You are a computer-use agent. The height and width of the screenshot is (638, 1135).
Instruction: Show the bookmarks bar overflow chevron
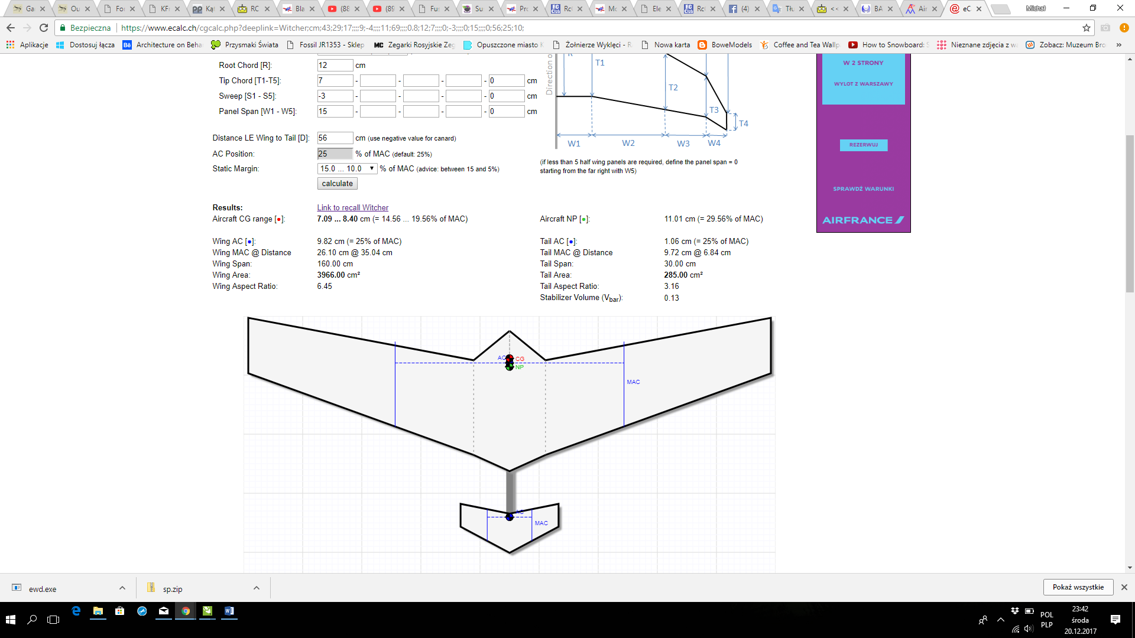point(1118,45)
